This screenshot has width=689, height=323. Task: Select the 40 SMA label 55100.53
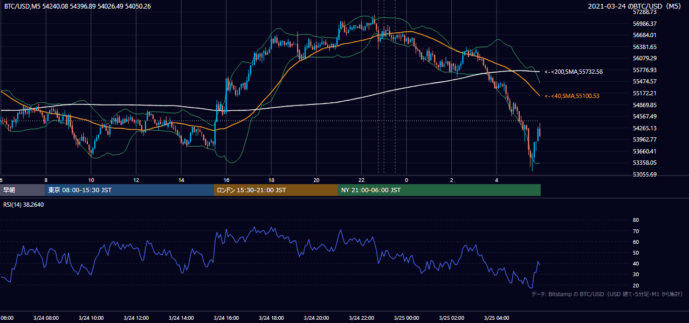(571, 96)
